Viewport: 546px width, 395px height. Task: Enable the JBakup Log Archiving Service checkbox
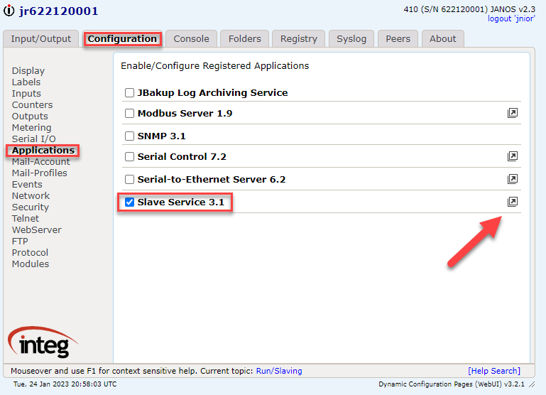pyautogui.click(x=129, y=92)
